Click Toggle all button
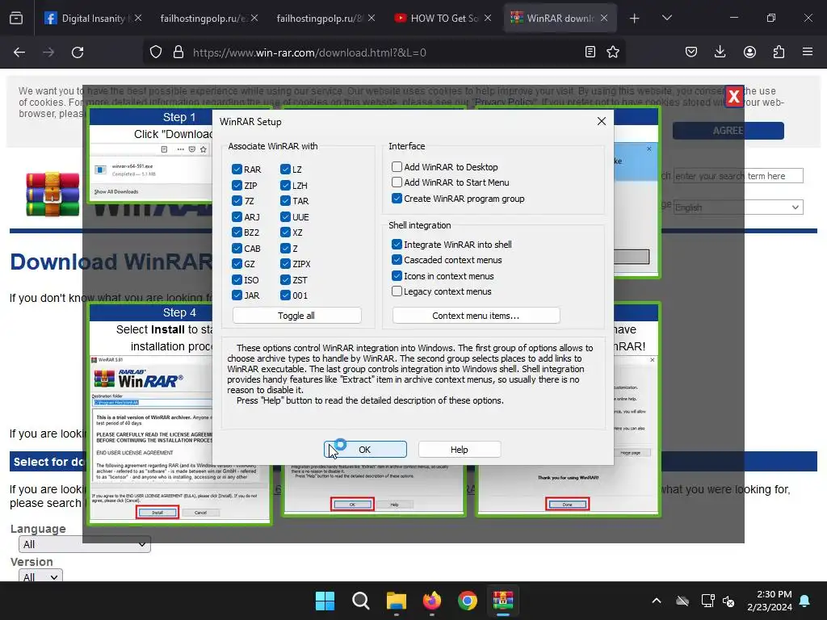Viewport: 827px width, 620px height. point(296,316)
